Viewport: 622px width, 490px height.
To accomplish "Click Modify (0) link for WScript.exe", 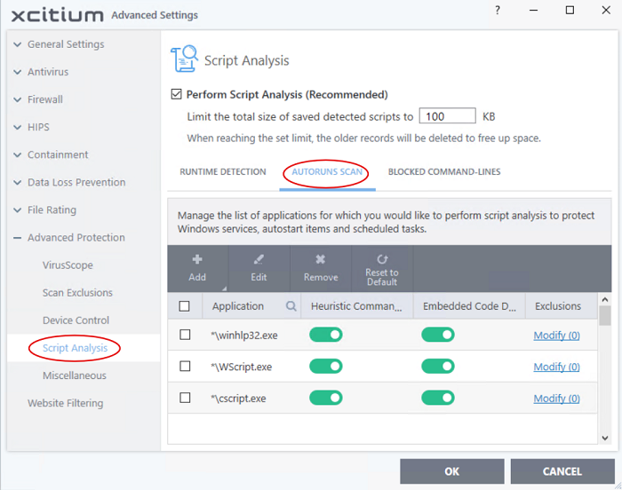I will (556, 367).
